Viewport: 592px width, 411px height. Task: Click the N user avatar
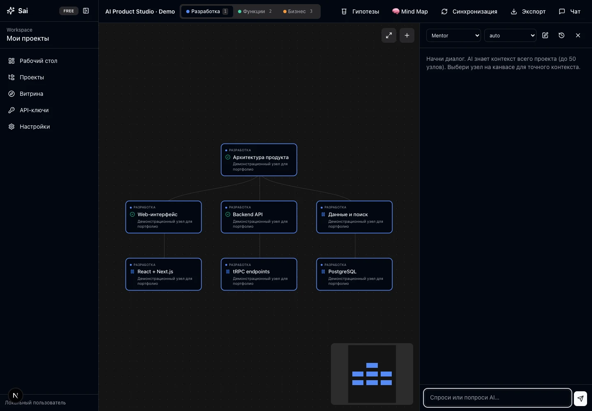point(15,395)
